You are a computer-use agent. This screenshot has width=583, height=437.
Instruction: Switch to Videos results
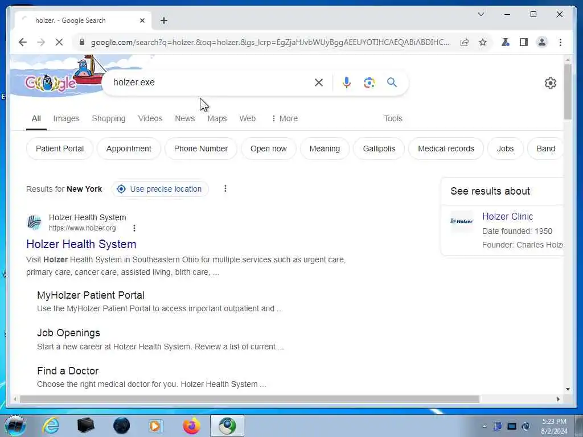150,118
